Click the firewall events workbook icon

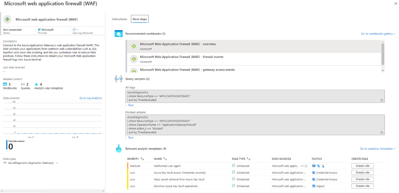(x=134, y=59)
